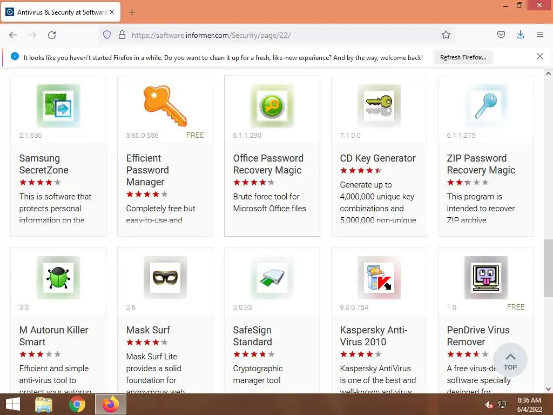Image resolution: width=553 pixels, height=415 pixels.
Task: Open SafeSign Standard scanner icon
Action: click(x=272, y=278)
